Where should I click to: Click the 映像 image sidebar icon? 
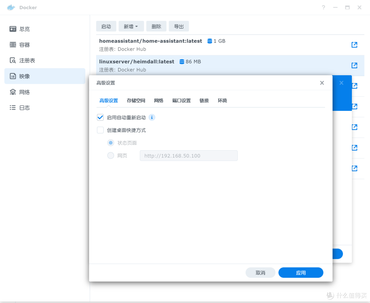pos(12,76)
